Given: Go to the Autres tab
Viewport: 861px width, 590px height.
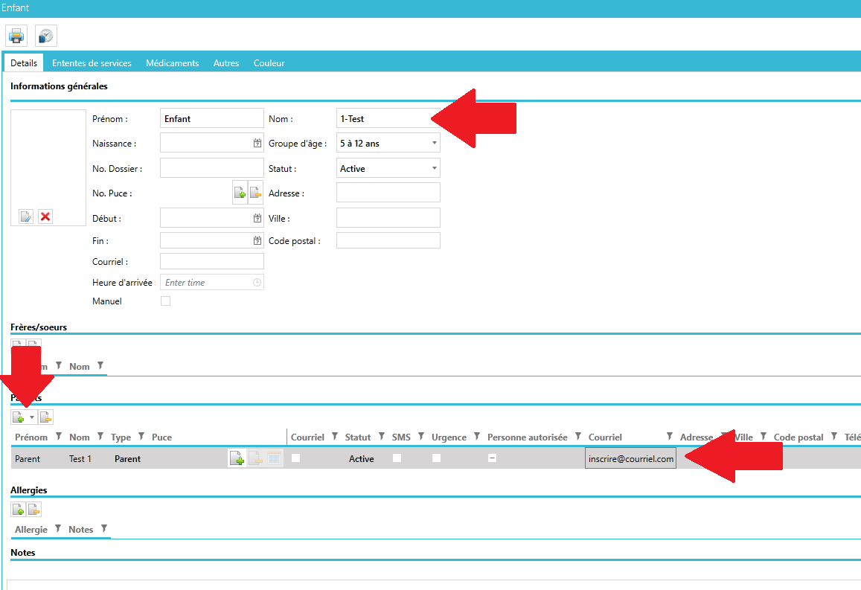Looking at the screenshot, I should point(226,63).
